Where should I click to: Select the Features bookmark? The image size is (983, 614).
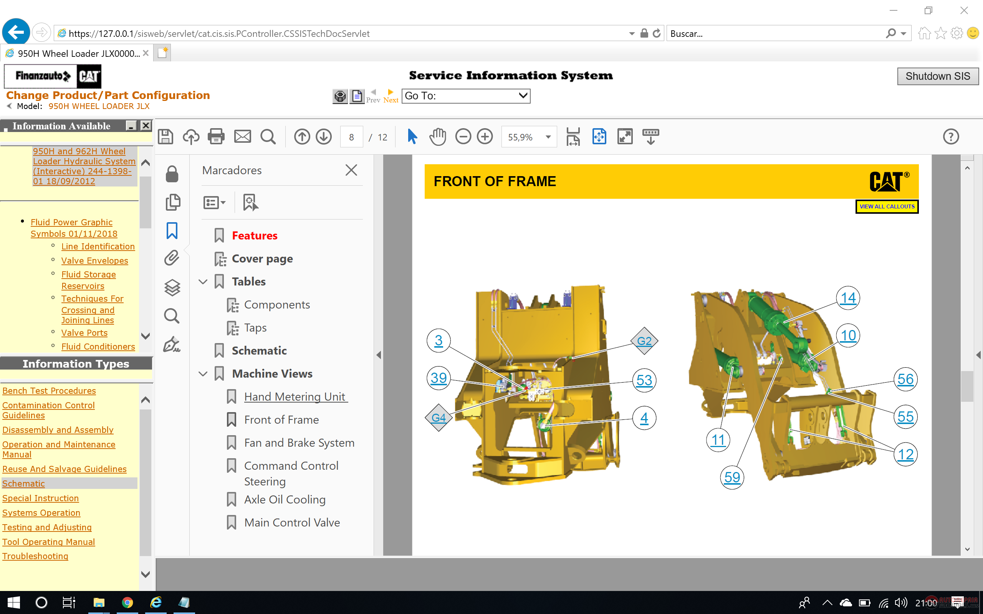[255, 236]
